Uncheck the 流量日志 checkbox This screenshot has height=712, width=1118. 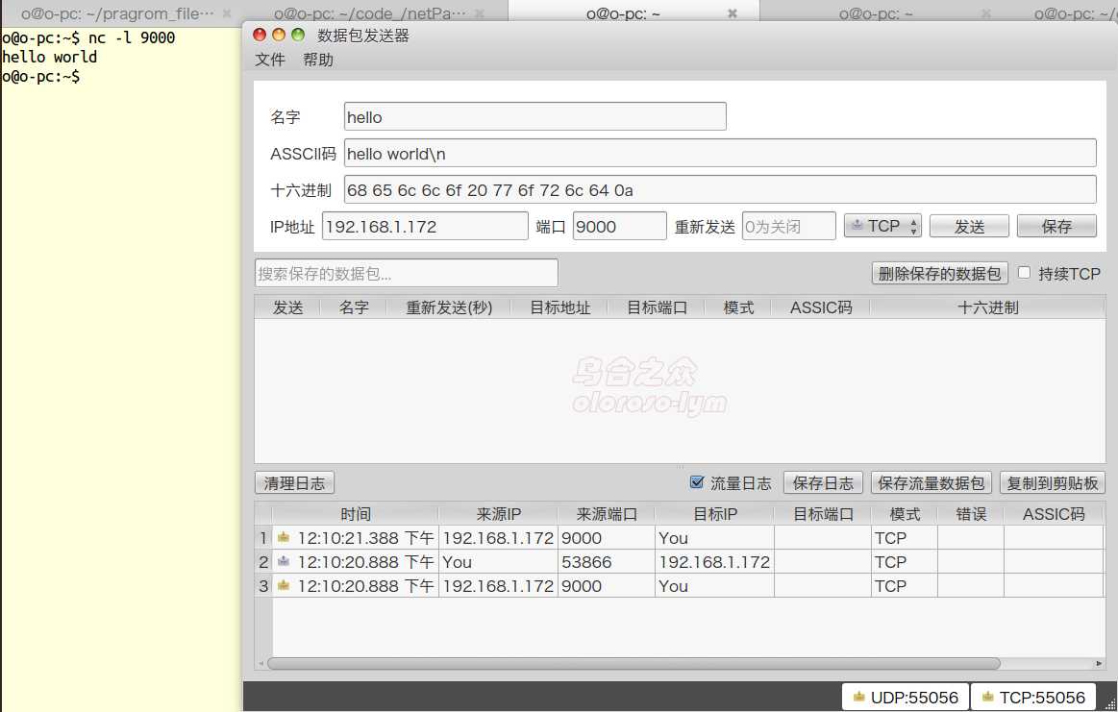pos(697,482)
